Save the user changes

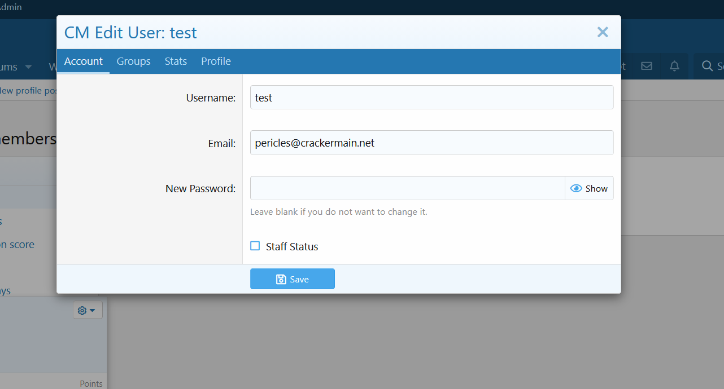[293, 279]
